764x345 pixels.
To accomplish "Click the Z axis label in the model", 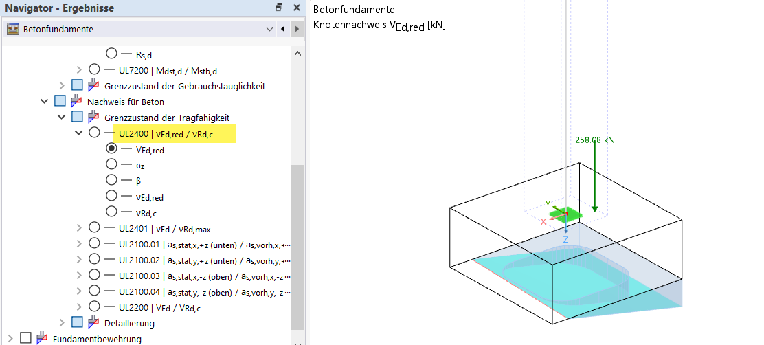I will [565, 239].
